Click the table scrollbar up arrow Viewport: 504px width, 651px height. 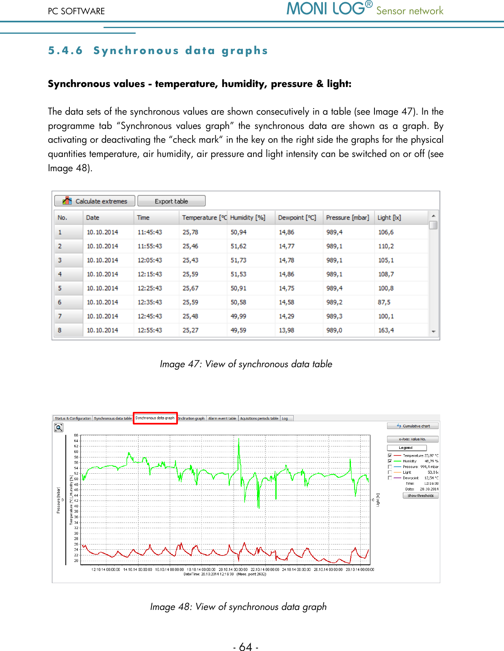(x=433, y=216)
